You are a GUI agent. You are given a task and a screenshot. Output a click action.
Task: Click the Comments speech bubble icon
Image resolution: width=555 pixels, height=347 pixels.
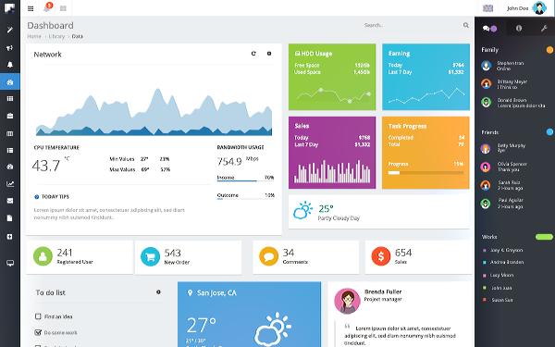(268, 256)
